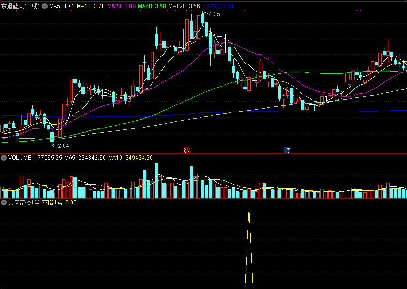407x289 pixels.
Task: Open the VOLUME panel dropdown arrow
Action: 4,158
